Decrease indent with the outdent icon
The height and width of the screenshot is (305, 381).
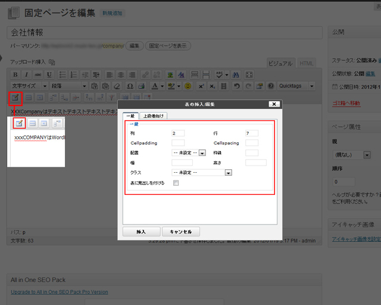click(x=85, y=74)
